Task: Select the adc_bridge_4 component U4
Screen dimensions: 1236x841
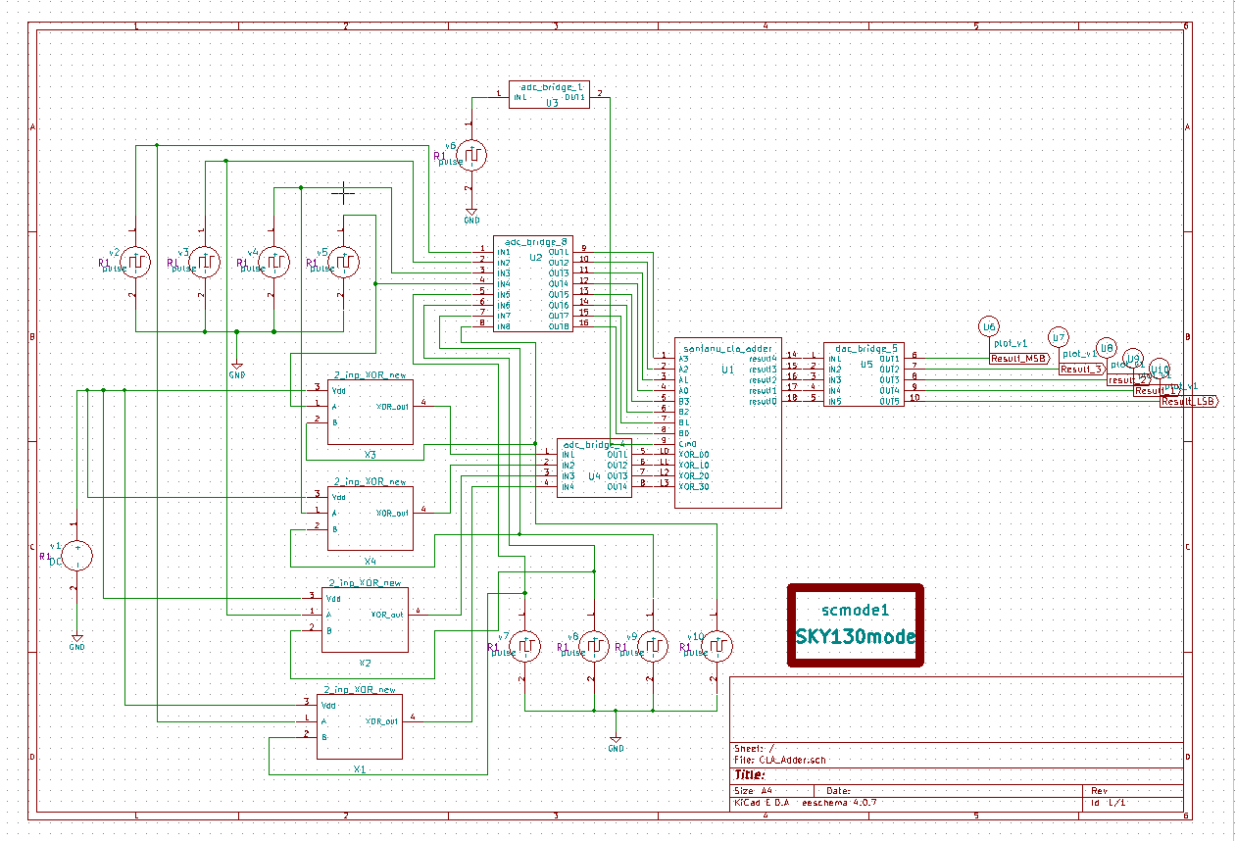Action: pos(593,470)
